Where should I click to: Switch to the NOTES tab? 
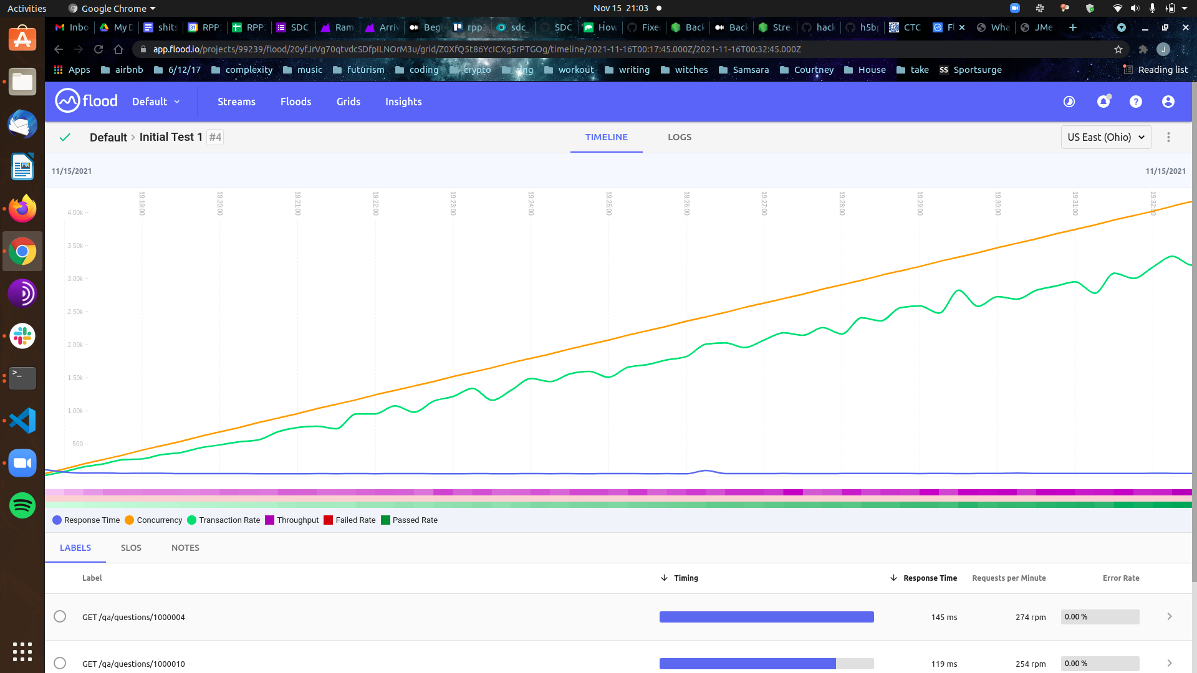tap(185, 548)
